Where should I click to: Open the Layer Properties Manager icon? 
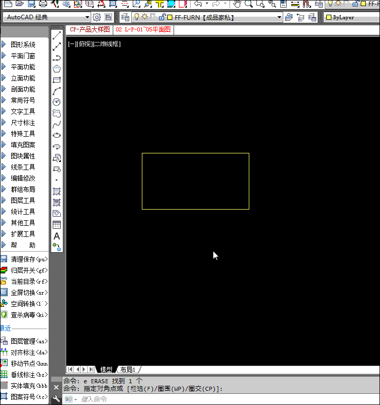[x=125, y=17]
